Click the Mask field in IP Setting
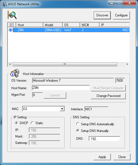 [45, 136]
